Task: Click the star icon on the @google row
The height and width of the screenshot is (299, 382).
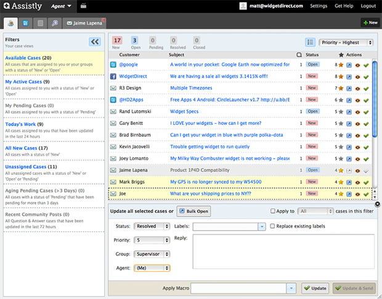Action: (341, 65)
